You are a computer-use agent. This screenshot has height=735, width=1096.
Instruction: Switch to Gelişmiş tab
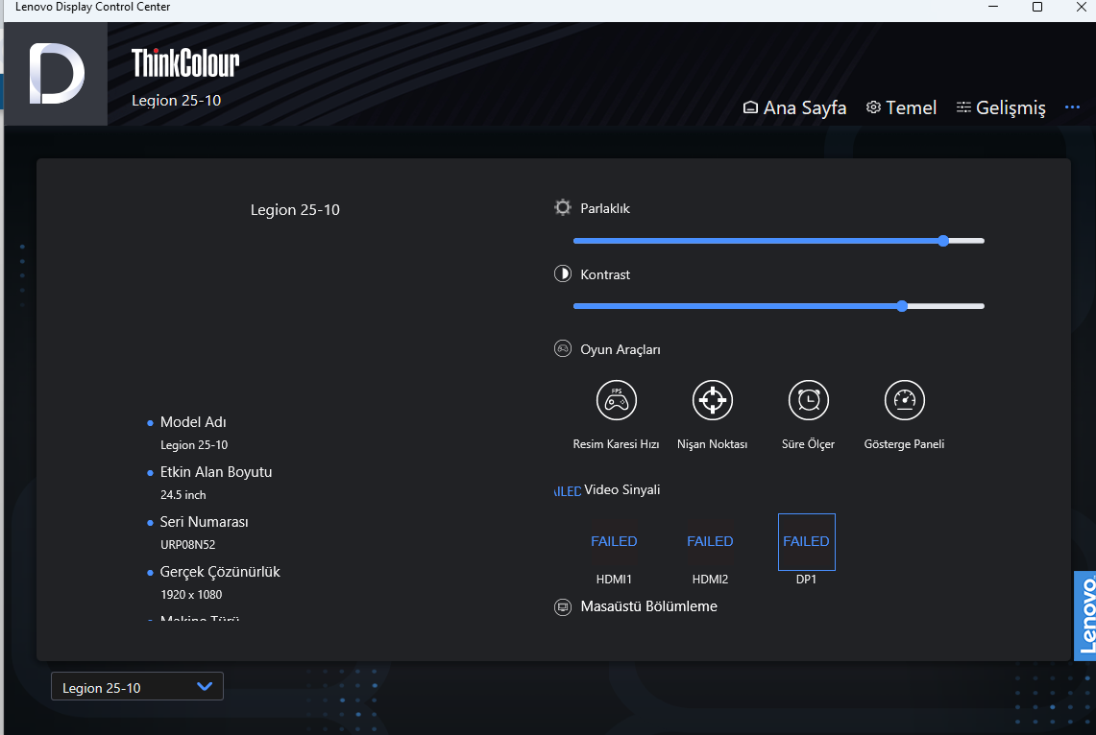[1001, 107]
